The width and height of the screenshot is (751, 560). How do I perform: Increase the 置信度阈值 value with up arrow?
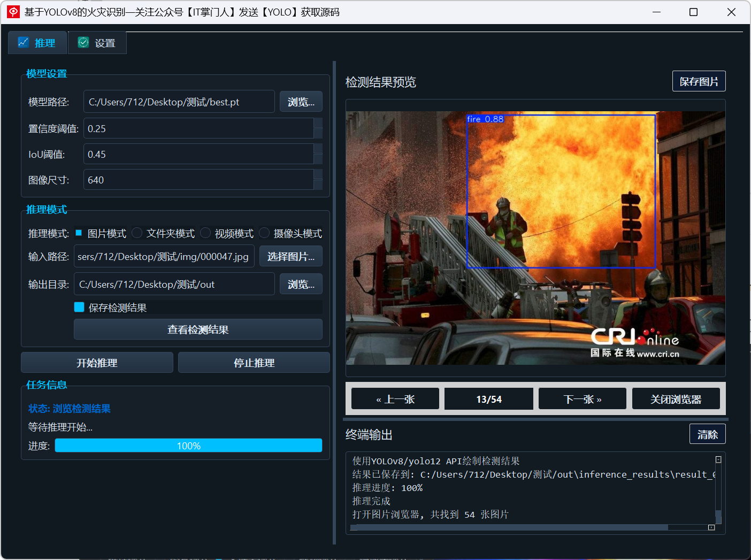click(x=318, y=124)
